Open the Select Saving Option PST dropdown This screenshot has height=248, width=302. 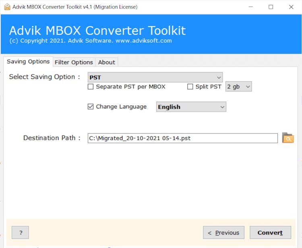tap(155, 77)
